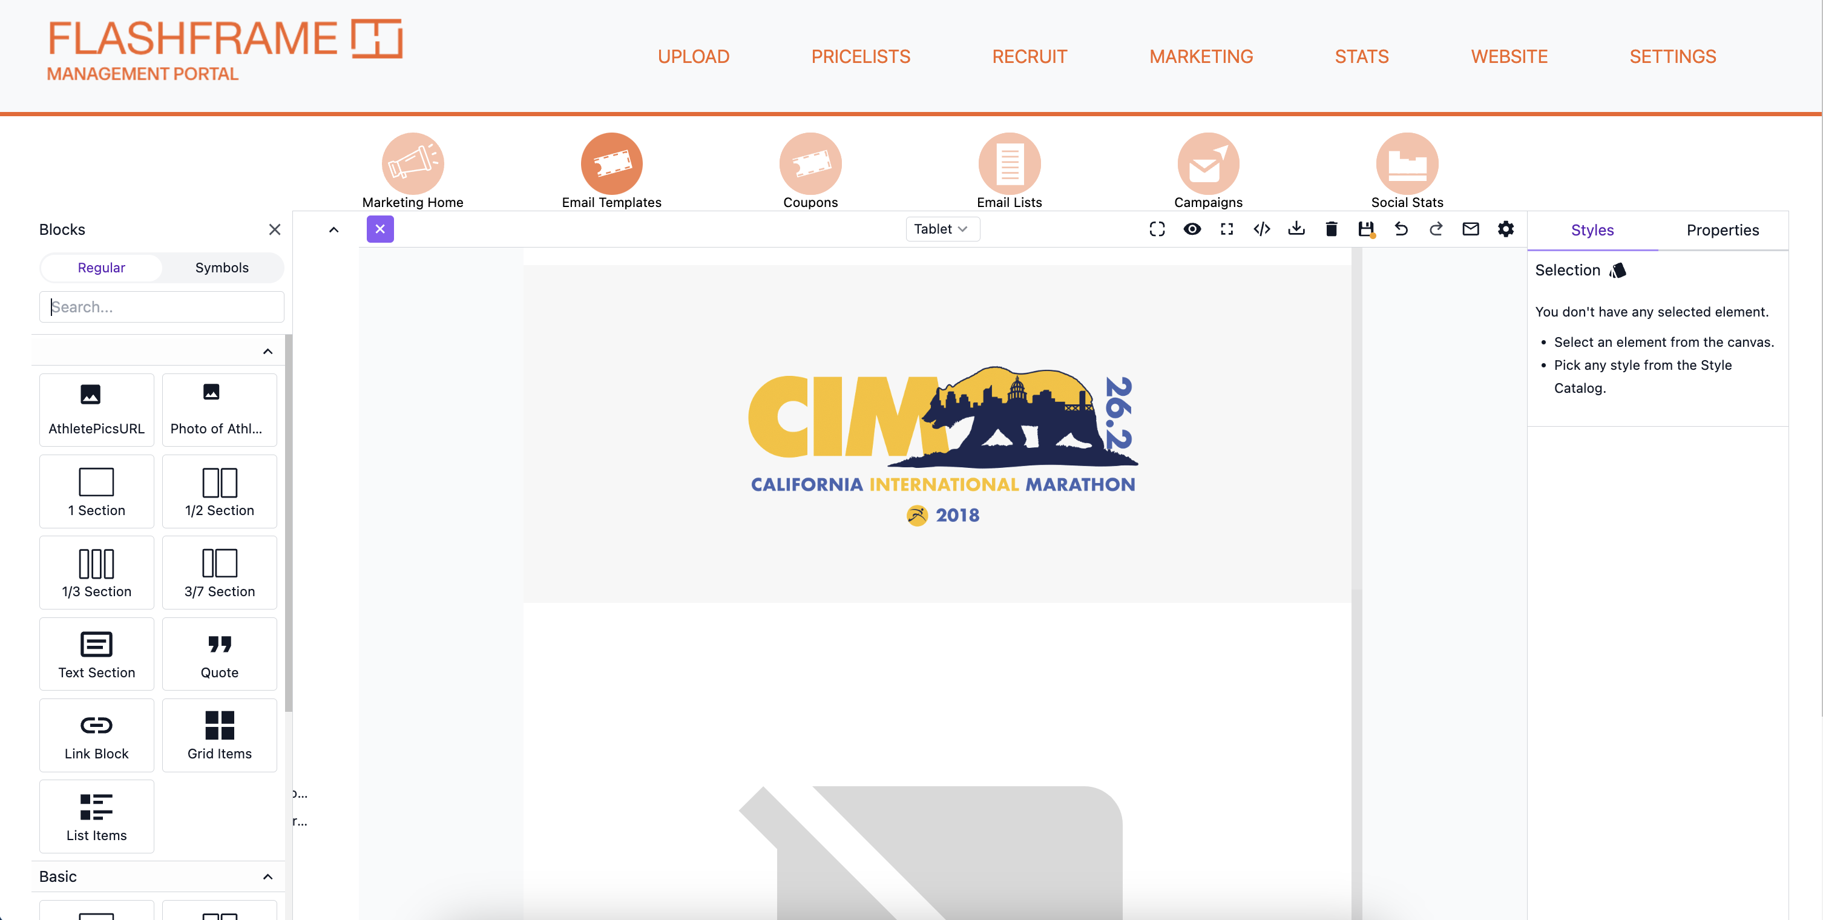Click the HTML/code view icon

pos(1261,229)
